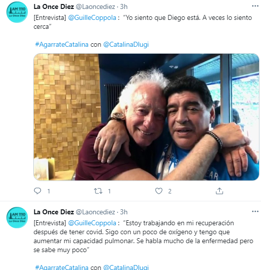
Task: Open @CatalinaDlugi mention in second tweet
Action: 126,267
